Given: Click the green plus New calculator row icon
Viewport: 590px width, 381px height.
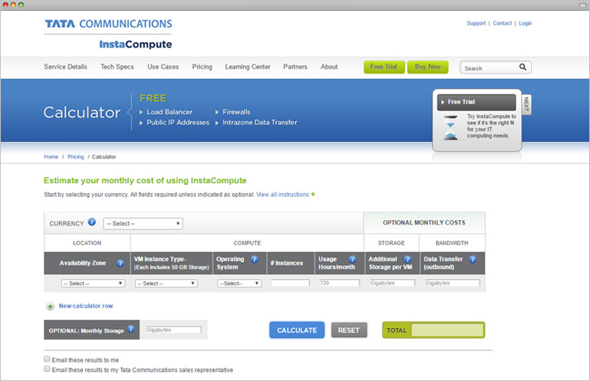Looking at the screenshot, I should coord(50,306).
